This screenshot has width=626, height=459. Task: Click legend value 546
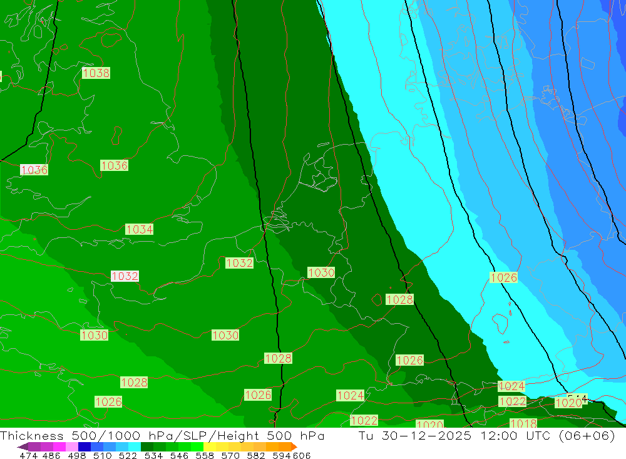(179, 455)
